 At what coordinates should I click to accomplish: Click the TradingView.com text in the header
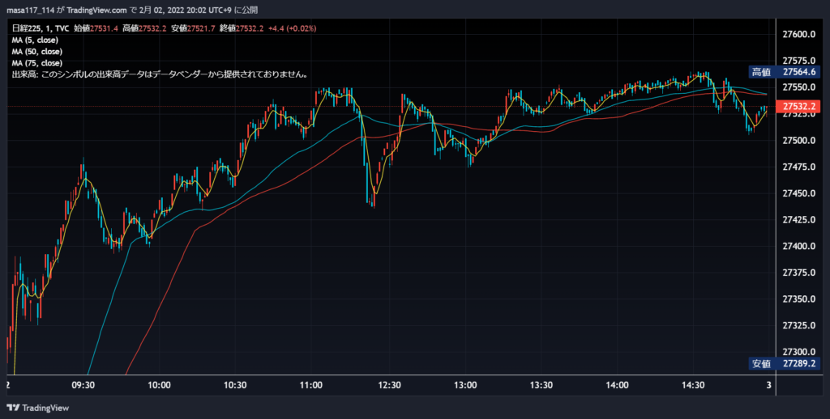click(97, 10)
